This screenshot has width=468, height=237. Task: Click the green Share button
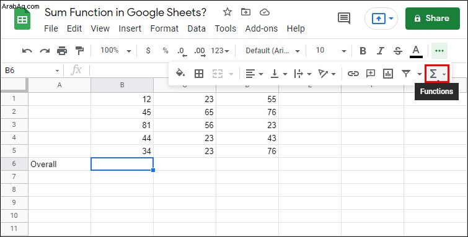click(x=433, y=19)
